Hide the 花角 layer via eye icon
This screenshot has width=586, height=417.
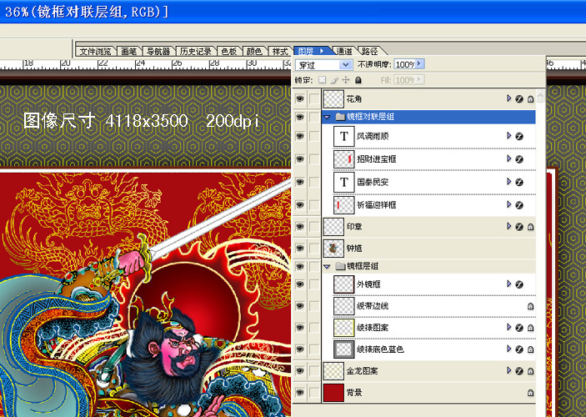pos(300,98)
